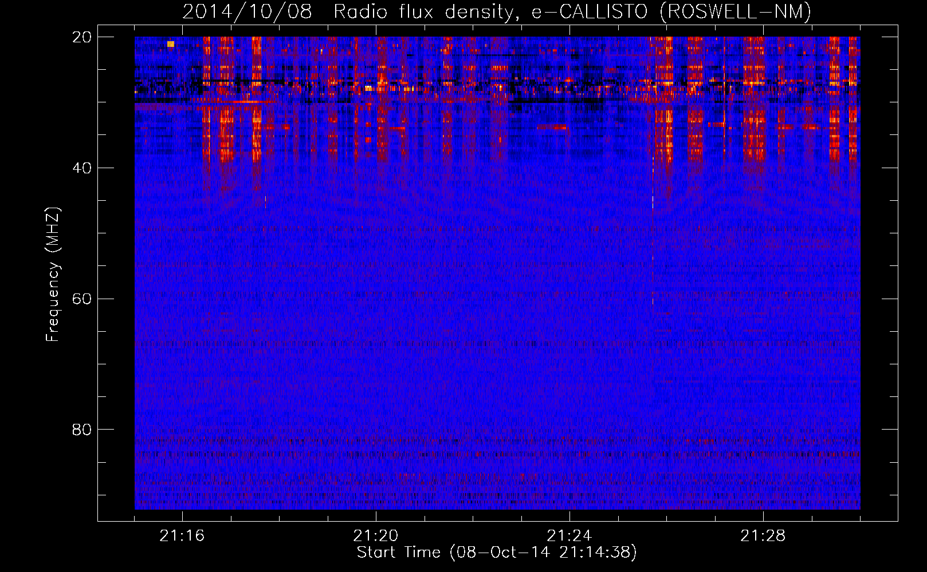The width and height of the screenshot is (927, 572).
Task: Click the 21:24 time tick label
Action: (569, 536)
